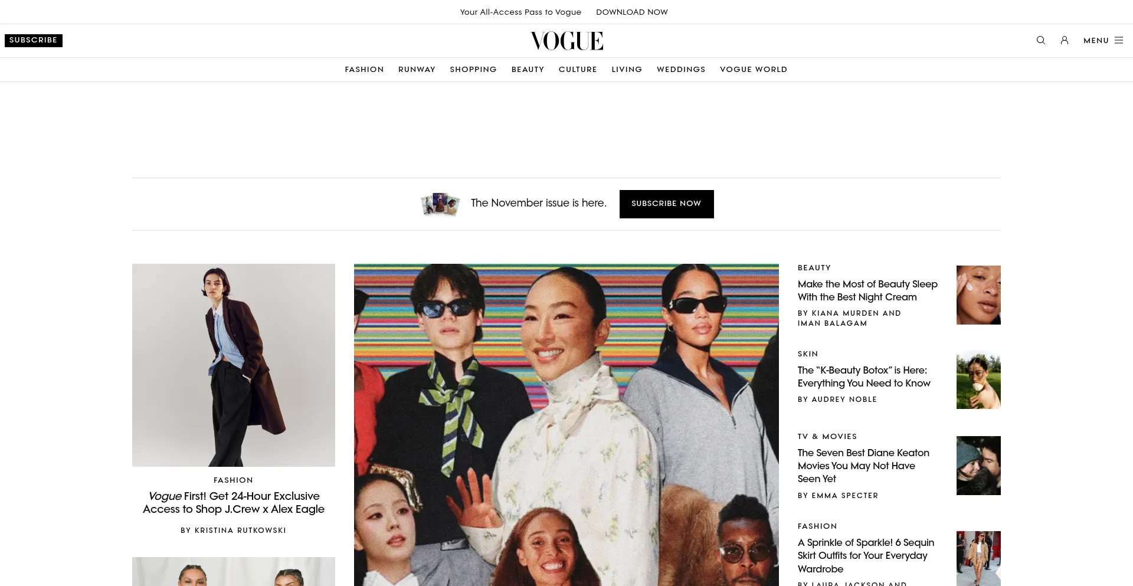This screenshot has width=1133, height=586.
Task: Go to the Fashion nav section
Action: [x=364, y=70]
